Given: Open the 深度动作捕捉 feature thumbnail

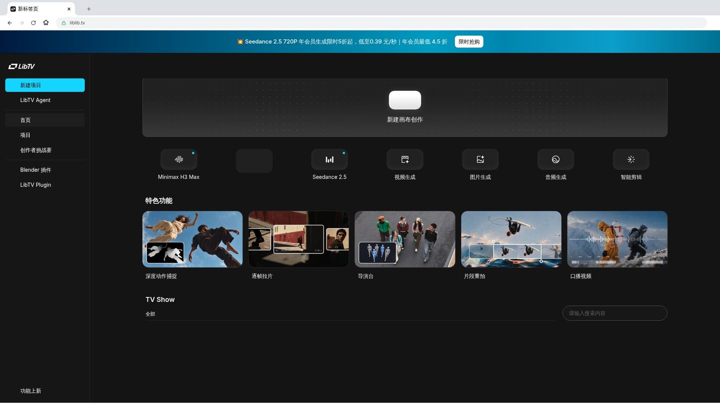Looking at the screenshot, I should point(192,239).
